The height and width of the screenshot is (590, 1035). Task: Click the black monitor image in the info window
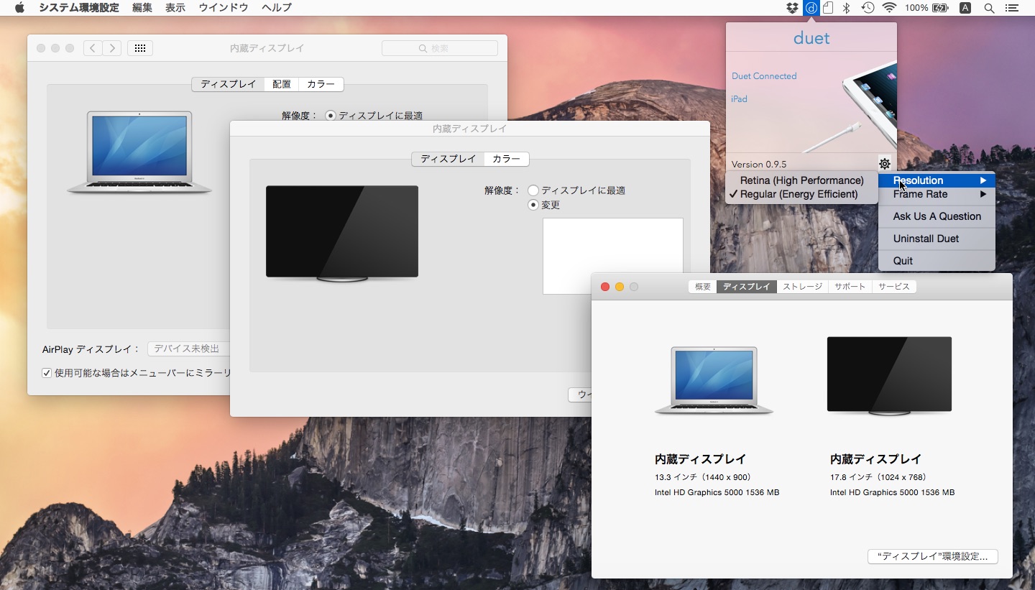click(889, 375)
